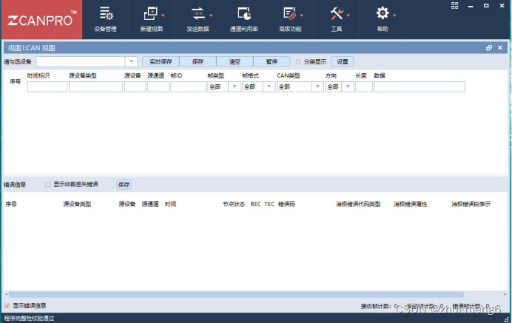The width and height of the screenshot is (512, 323).
Task: Click the 序号 column header in CAN view
Action: coord(15,82)
